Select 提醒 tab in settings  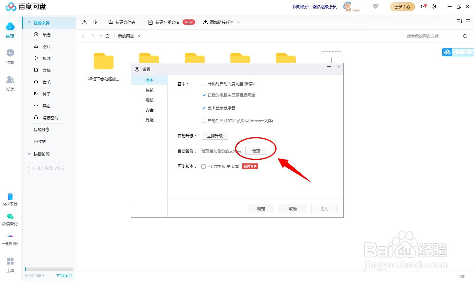(150, 120)
